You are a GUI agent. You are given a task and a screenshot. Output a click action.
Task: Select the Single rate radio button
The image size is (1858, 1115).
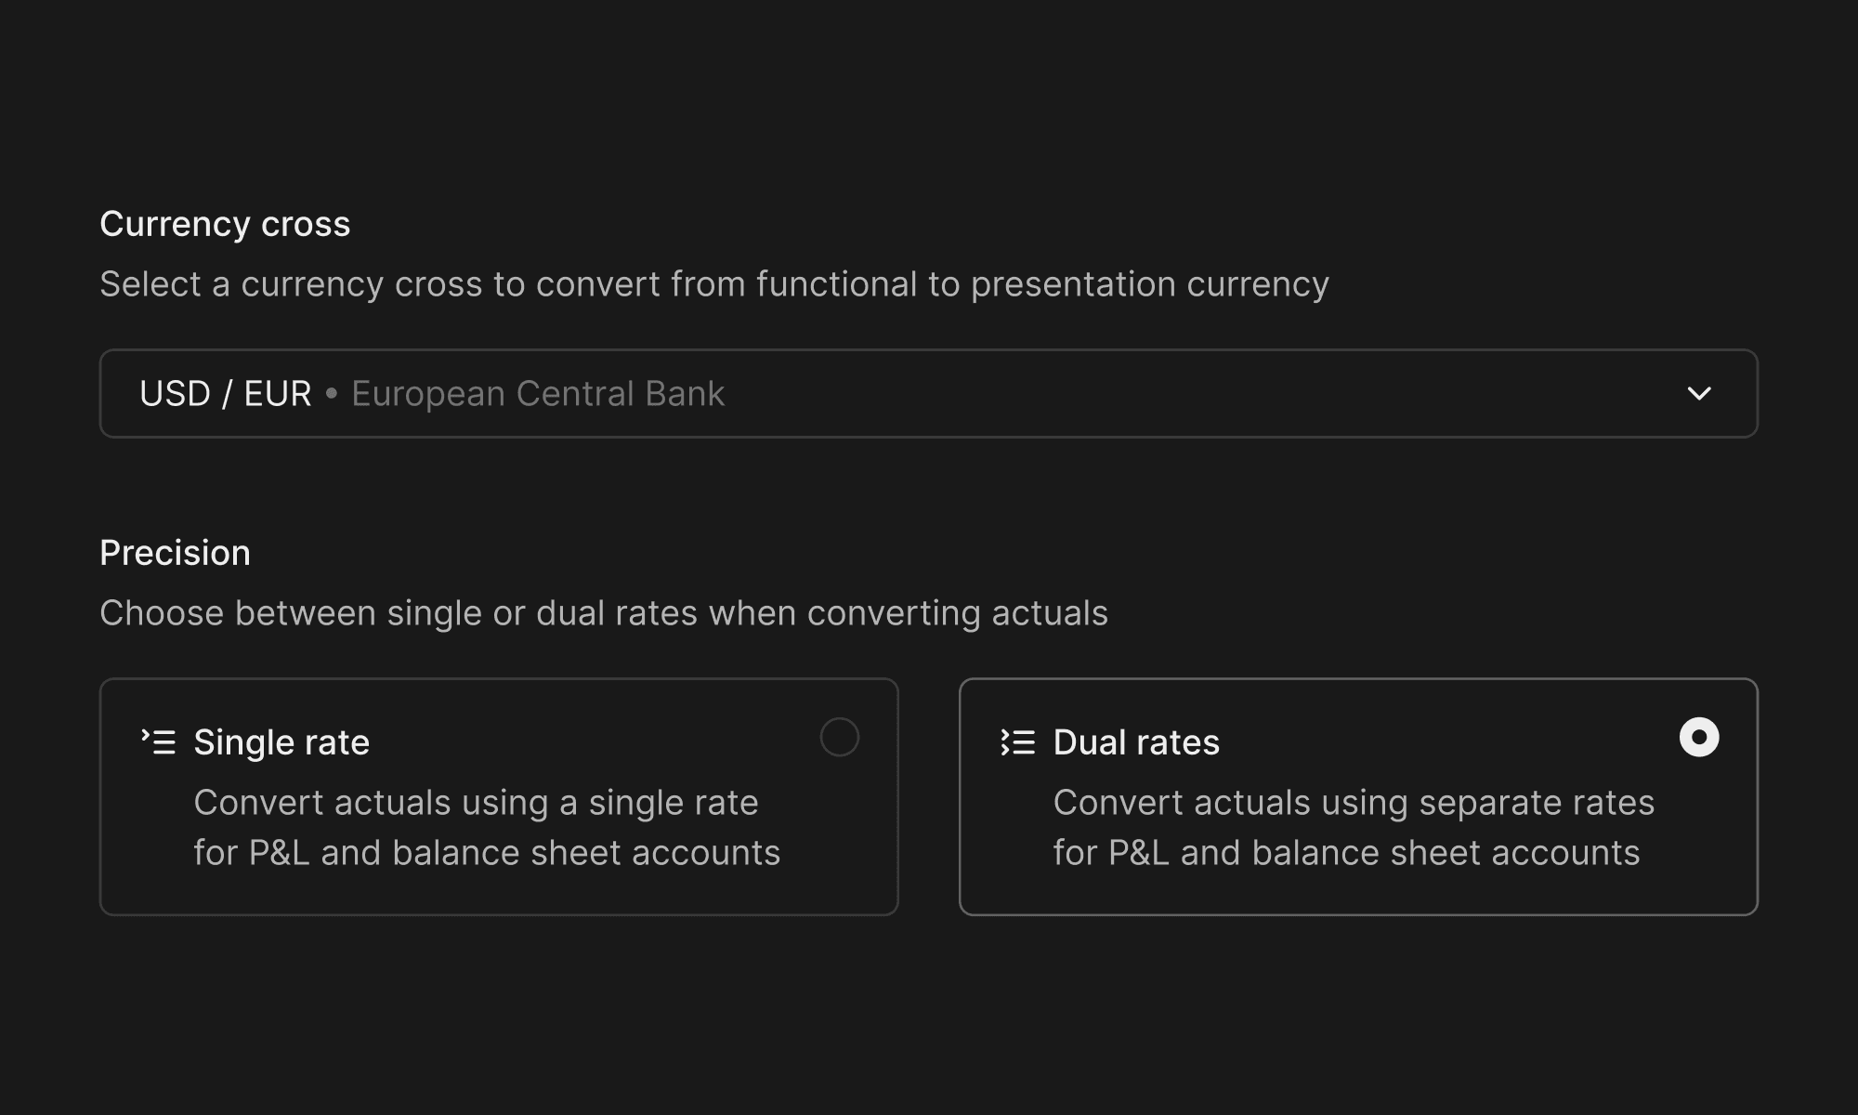click(839, 737)
